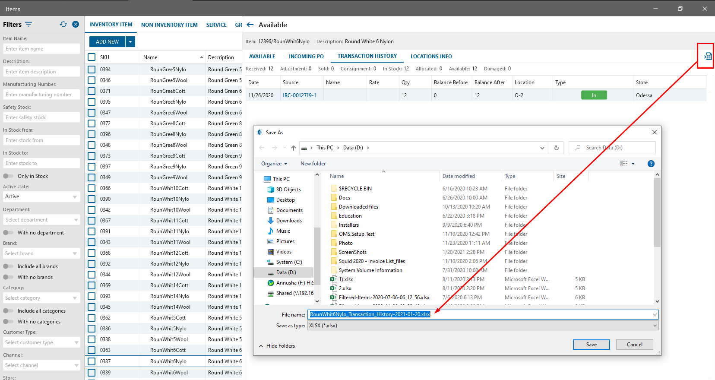This screenshot has height=380, width=715.
Task: Click the Save As help icon
Action: 651,164
